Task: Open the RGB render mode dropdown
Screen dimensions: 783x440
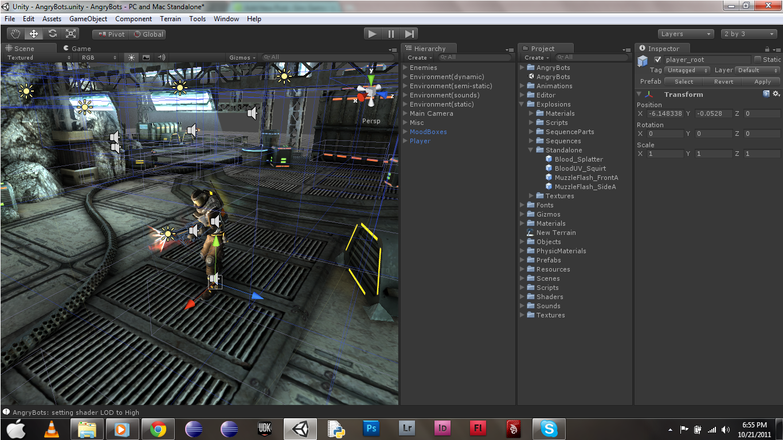Action: pyautogui.click(x=99, y=57)
